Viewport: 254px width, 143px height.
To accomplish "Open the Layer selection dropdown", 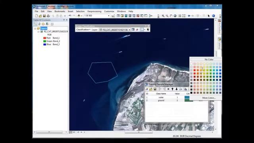I will point(129,30).
